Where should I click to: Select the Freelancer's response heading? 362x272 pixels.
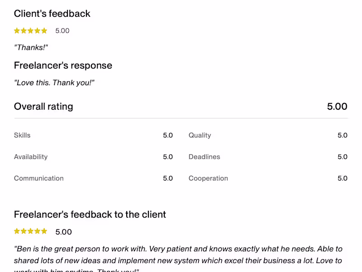coord(63,65)
